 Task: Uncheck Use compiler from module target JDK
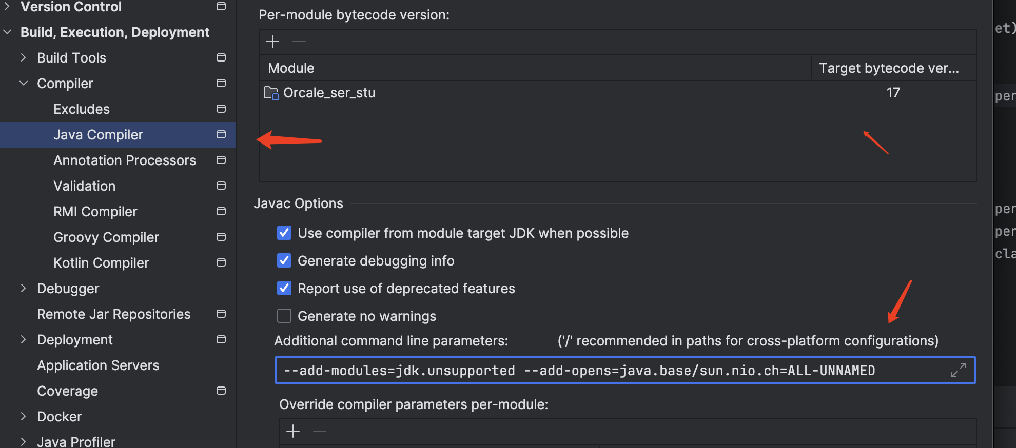click(x=284, y=233)
